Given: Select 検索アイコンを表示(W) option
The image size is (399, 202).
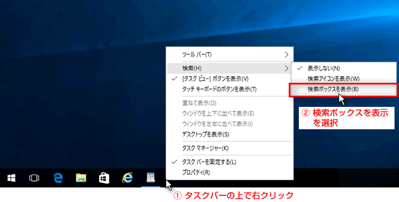Looking at the screenshot, I should 344,79.
